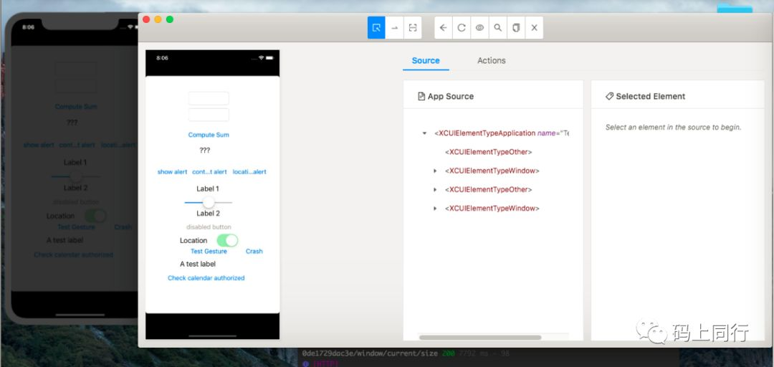Switch to Swipe by Coordinates mode

point(394,28)
